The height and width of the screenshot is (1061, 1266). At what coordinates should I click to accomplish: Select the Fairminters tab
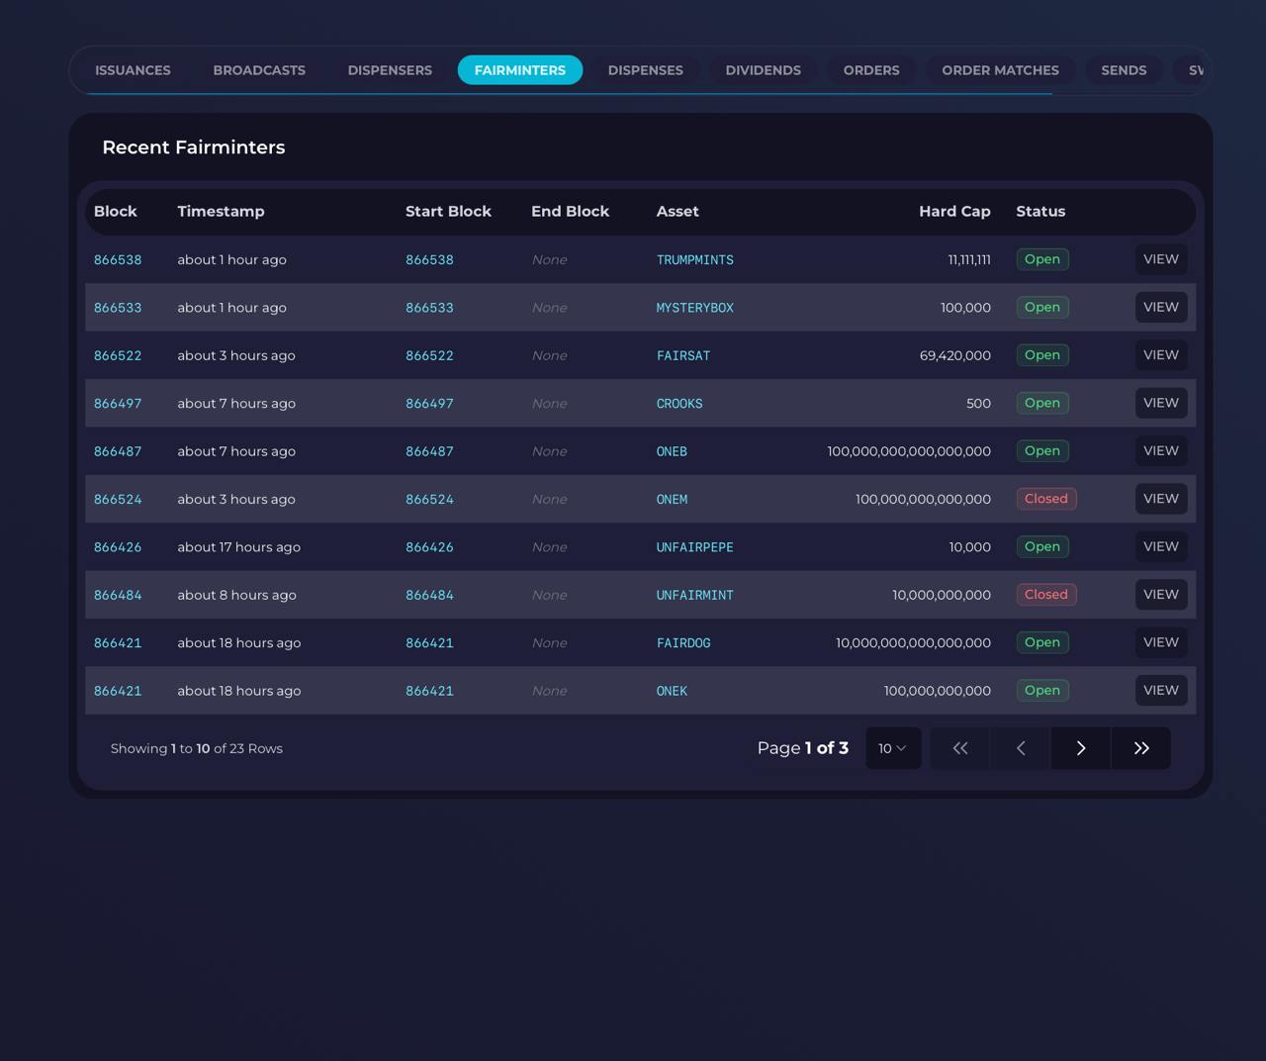pos(520,70)
